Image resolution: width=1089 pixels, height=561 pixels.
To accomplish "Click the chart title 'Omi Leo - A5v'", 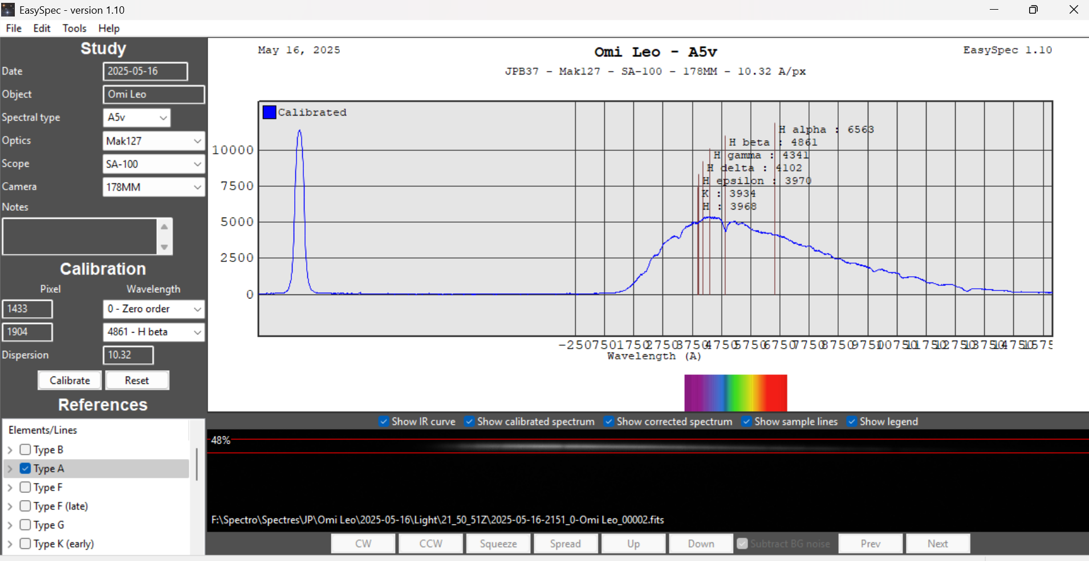I will [656, 52].
